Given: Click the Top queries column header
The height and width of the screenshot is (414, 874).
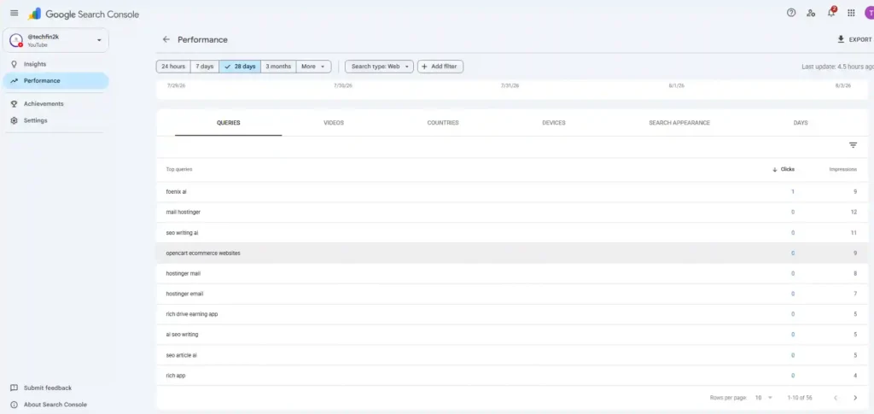Looking at the screenshot, I should coord(179,169).
